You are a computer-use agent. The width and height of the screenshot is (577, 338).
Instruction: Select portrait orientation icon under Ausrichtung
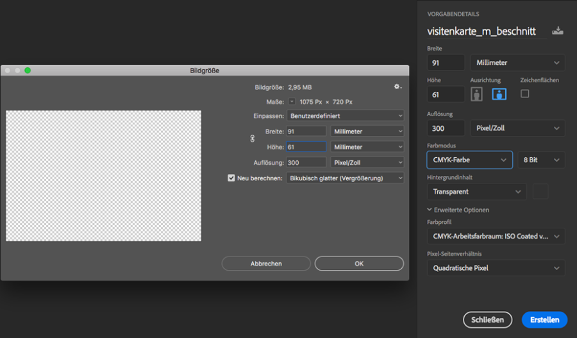click(476, 94)
